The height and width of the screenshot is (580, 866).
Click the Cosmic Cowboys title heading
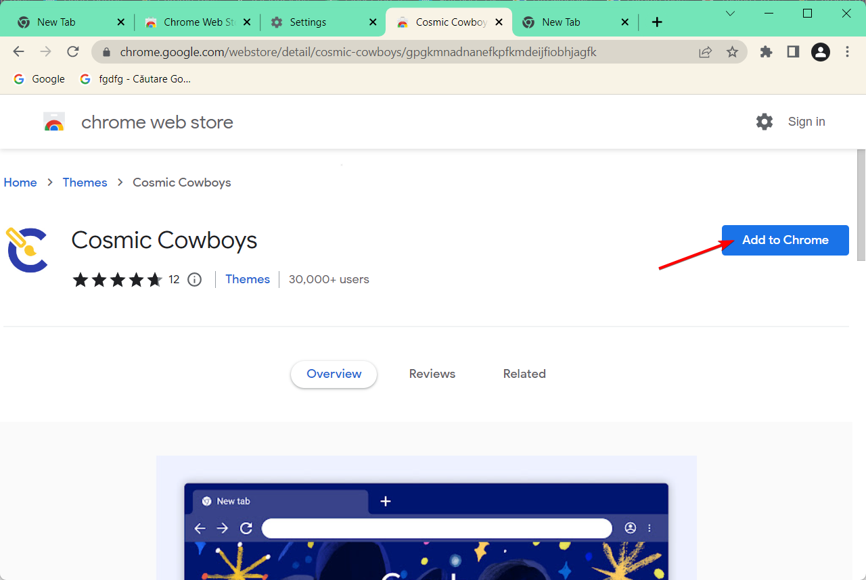(x=164, y=240)
